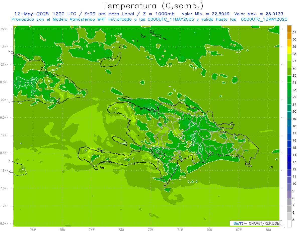
Task: Click the title 'Temperatura (C,somb.)'
Action: coord(153,6)
